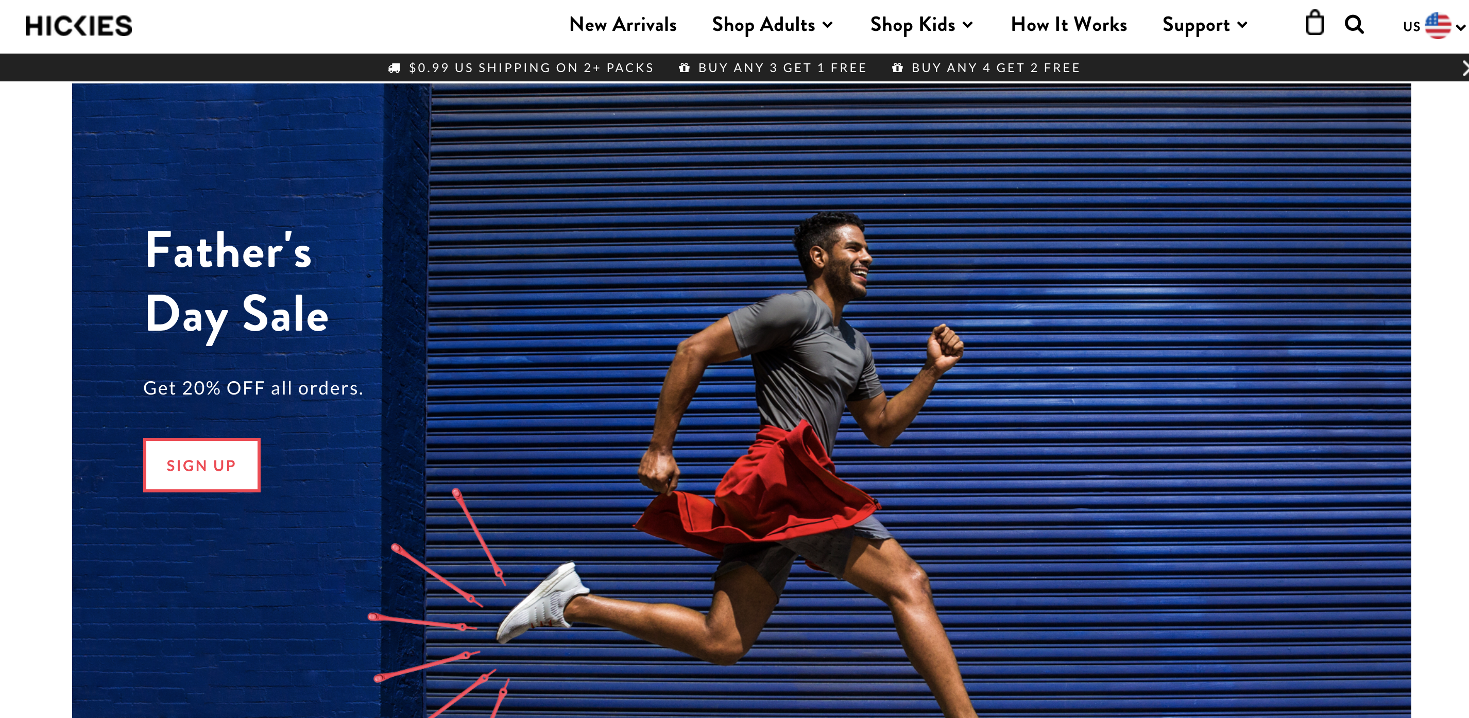Open the search magnifier icon

1354,25
